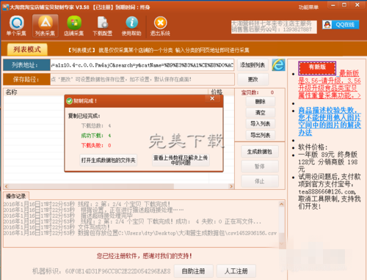Click the tea888666@126.com payment text
Image resolution: width=367 pixels, height=280 pixels.
[327, 191]
